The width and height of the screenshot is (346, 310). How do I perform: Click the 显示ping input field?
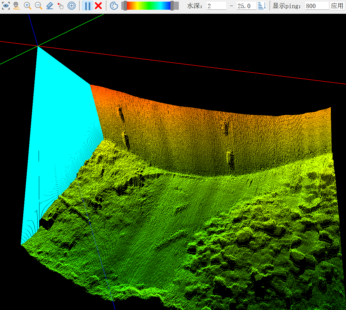pos(317,6)
